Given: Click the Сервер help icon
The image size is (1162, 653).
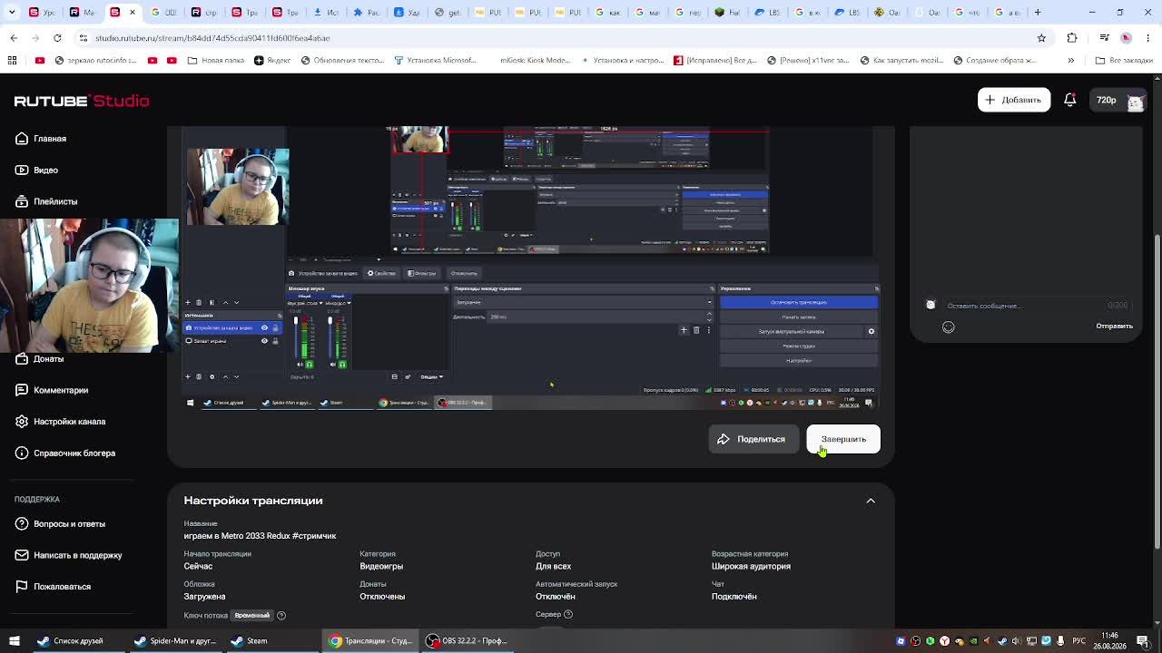Looking at the screenshot, I should 568,615.
